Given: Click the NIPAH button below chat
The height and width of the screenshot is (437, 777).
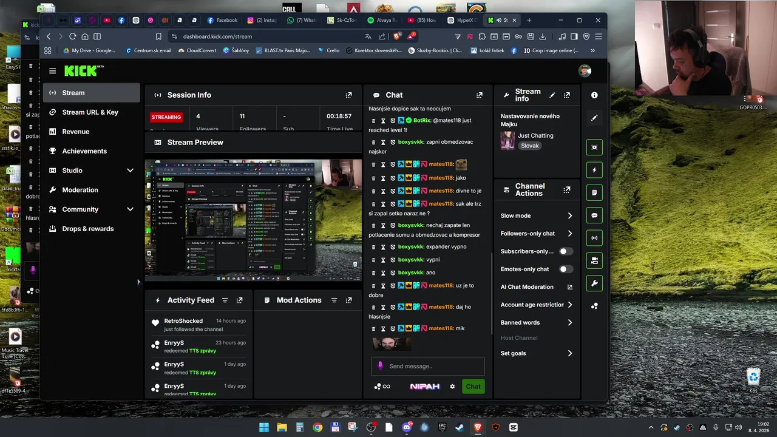Looking at the screenshot, I should point(425,387).
